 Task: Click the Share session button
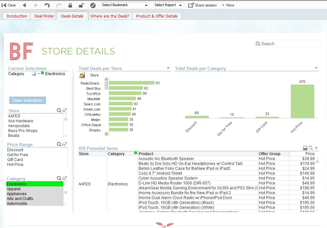click(202, 5)
